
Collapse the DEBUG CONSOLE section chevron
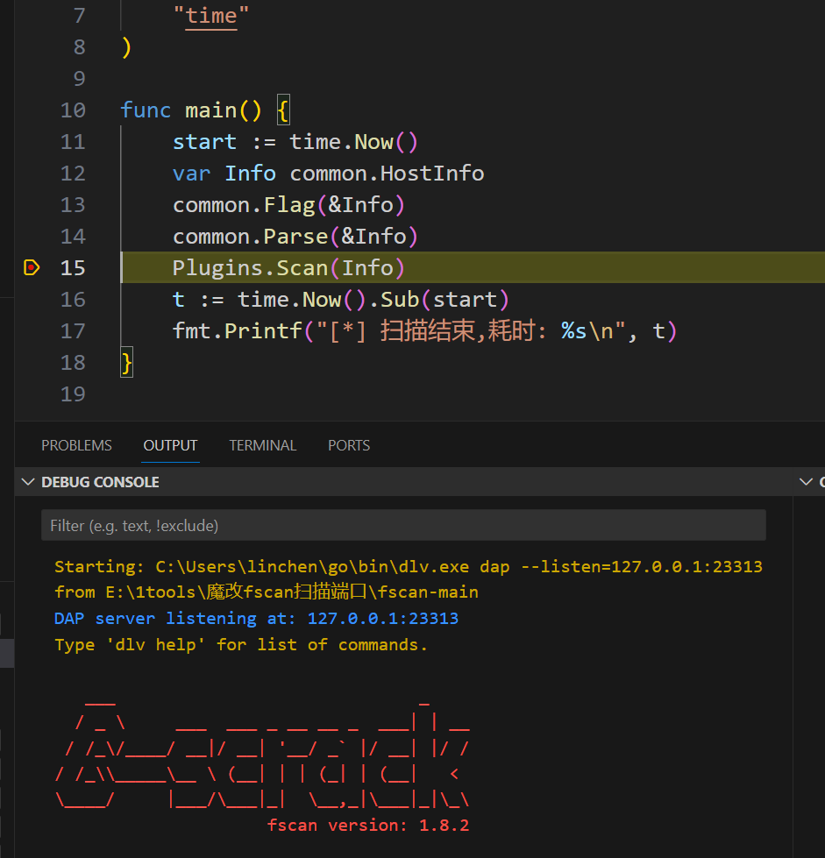tap(28, 482)
